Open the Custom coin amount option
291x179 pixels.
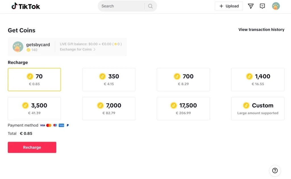click(258, 109)
